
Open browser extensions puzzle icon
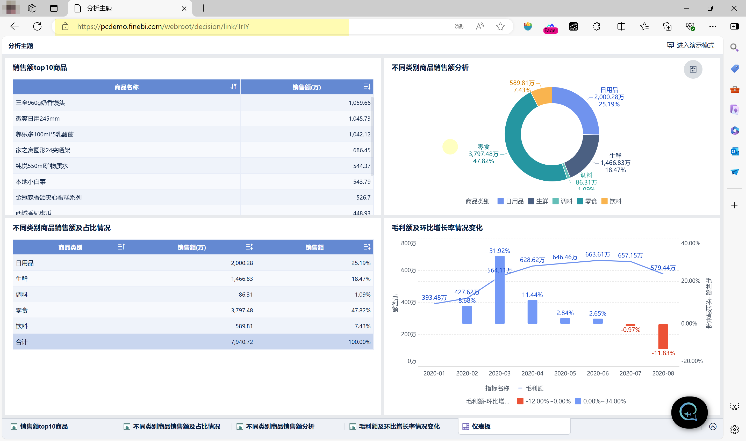[596, 26]
